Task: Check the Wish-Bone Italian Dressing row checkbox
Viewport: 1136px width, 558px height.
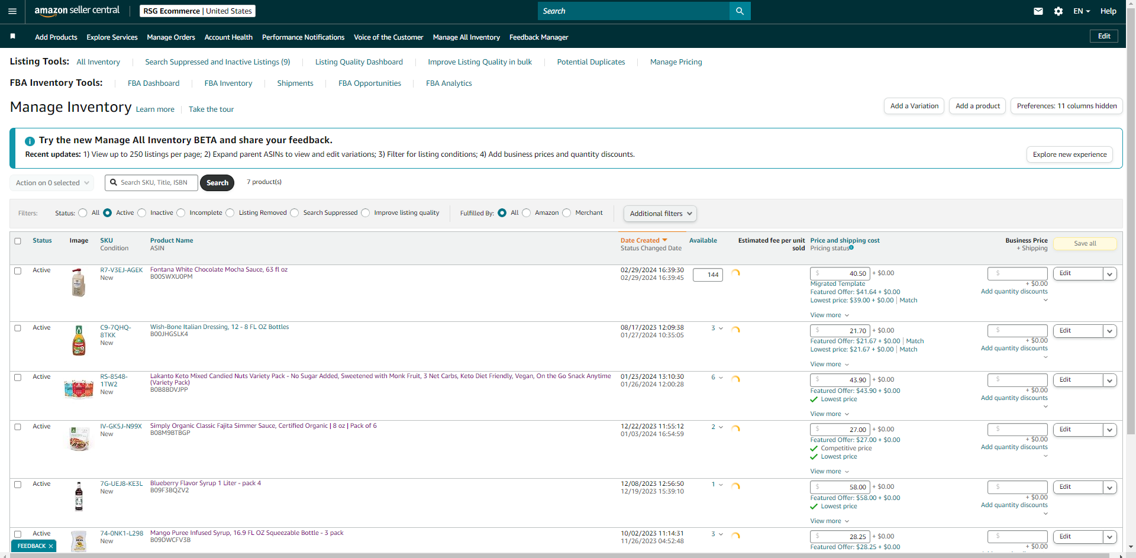Action: pyautogui.click(x=18, y=328)
